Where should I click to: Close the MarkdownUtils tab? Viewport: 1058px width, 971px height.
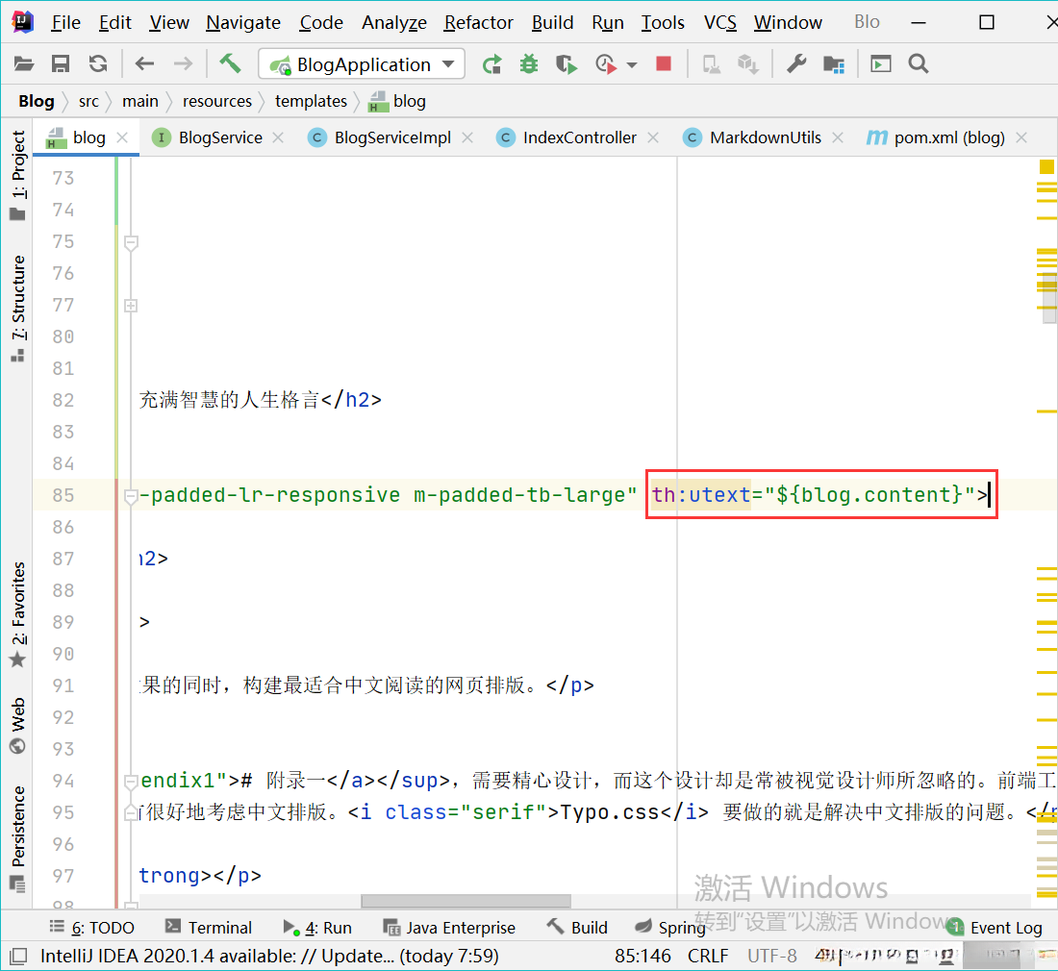pyautogui.click(x=838, y=137)
